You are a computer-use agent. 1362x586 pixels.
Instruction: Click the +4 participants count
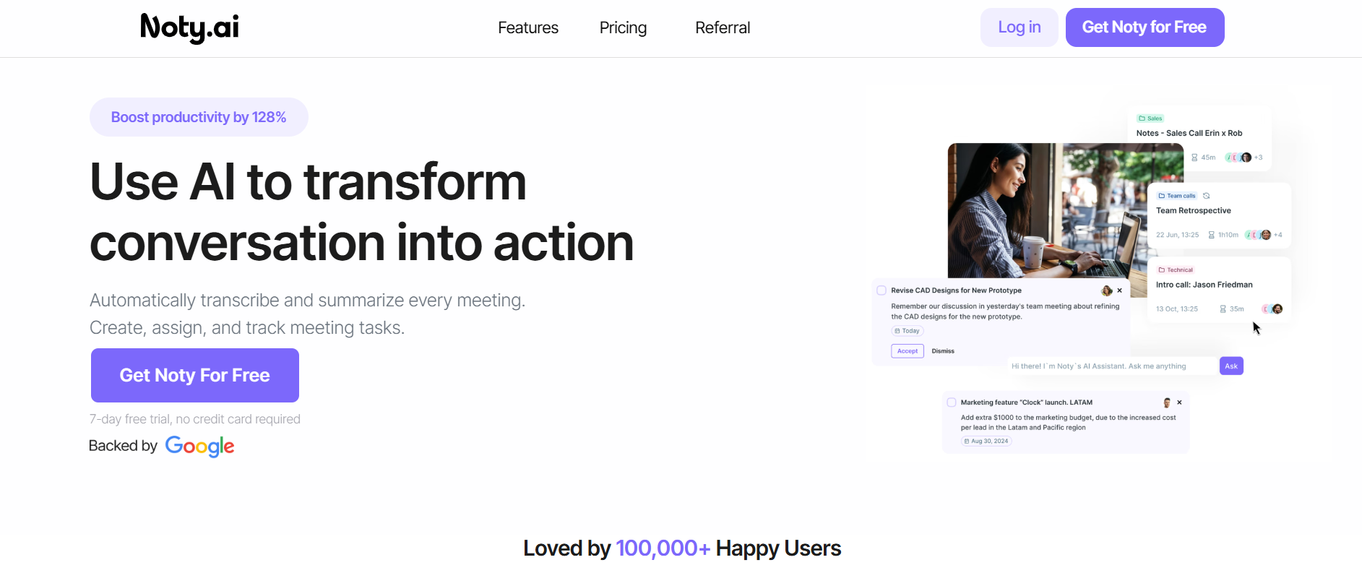(x=1278, y=235)
